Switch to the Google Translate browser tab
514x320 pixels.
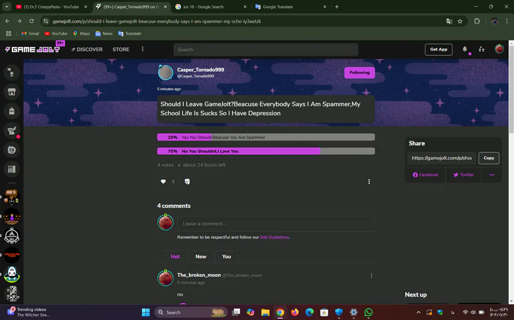tap(291, 6)
